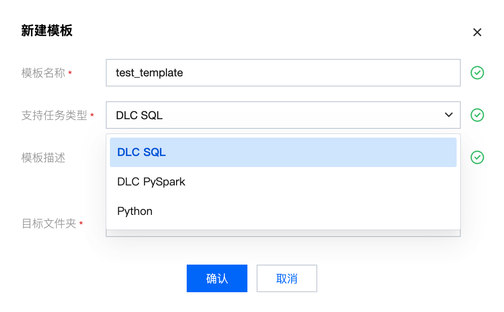Click the red asterisk next to 目标文件夹
The height and width of the screenshot is (312, 504).
(x=81, y=224)
